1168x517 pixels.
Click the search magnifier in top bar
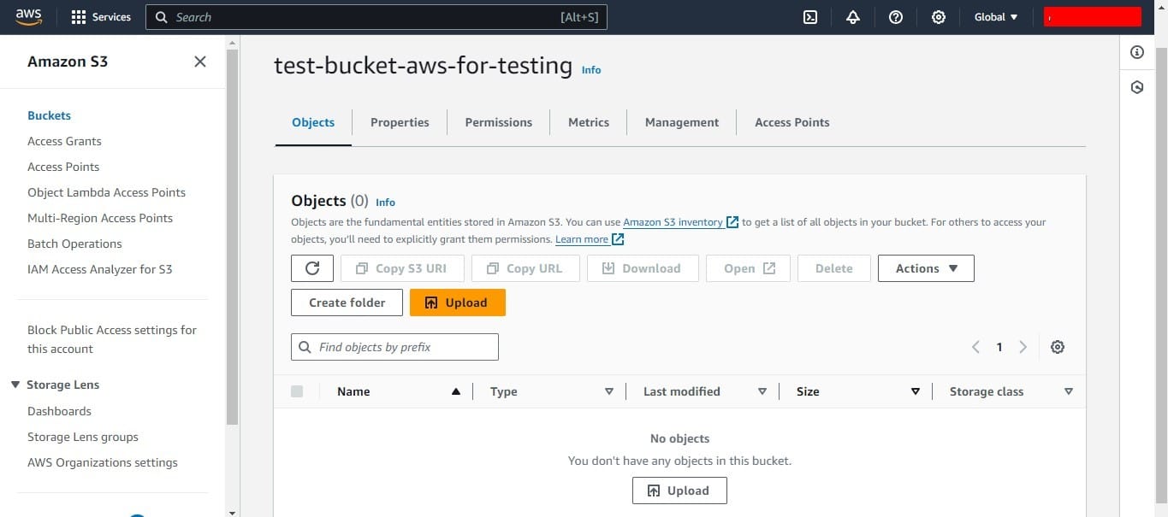(162, 17)
